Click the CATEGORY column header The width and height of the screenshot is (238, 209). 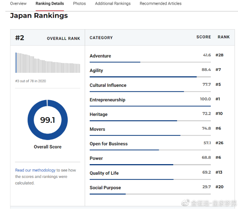101,38
